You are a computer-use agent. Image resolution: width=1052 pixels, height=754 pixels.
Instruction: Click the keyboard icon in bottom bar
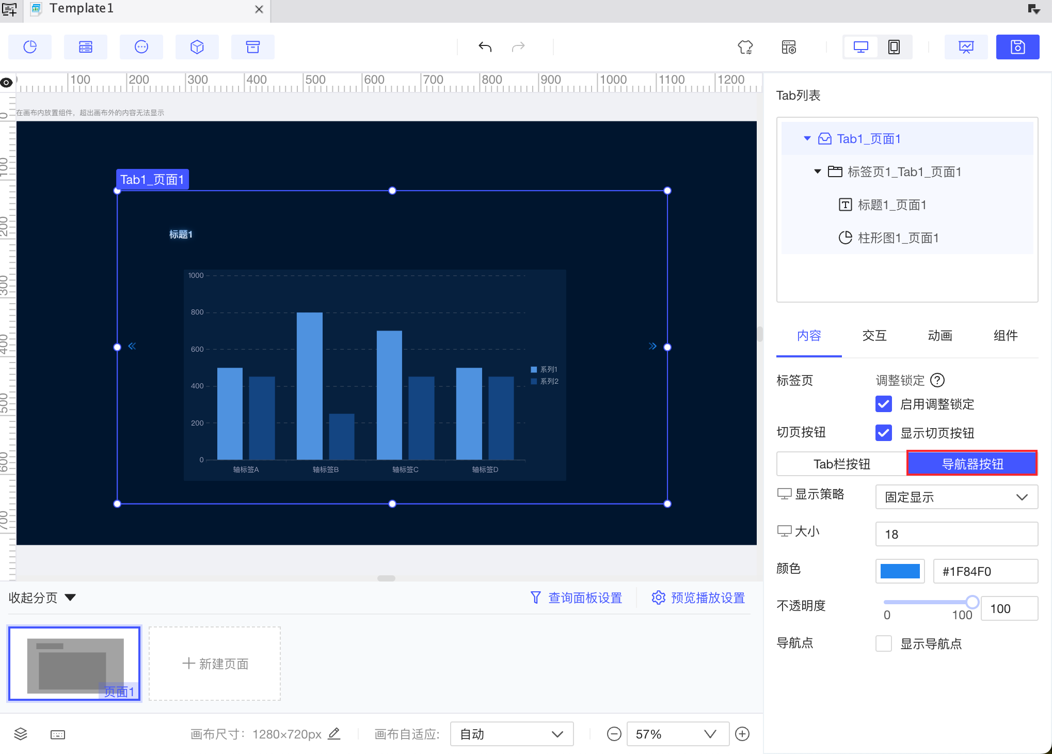tap(58, 734)
